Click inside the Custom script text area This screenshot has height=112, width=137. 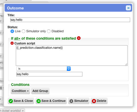coord(72,55)
